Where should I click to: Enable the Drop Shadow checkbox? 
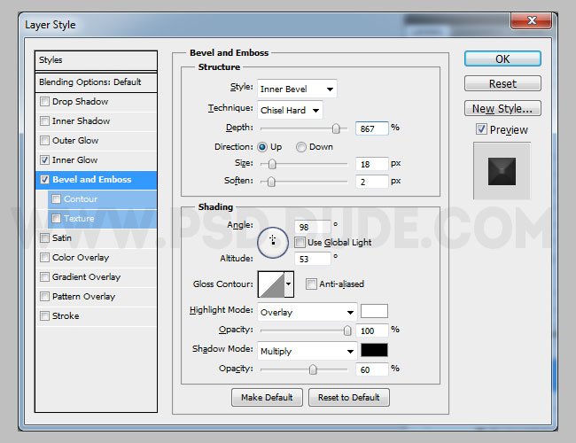click(45, 102)
